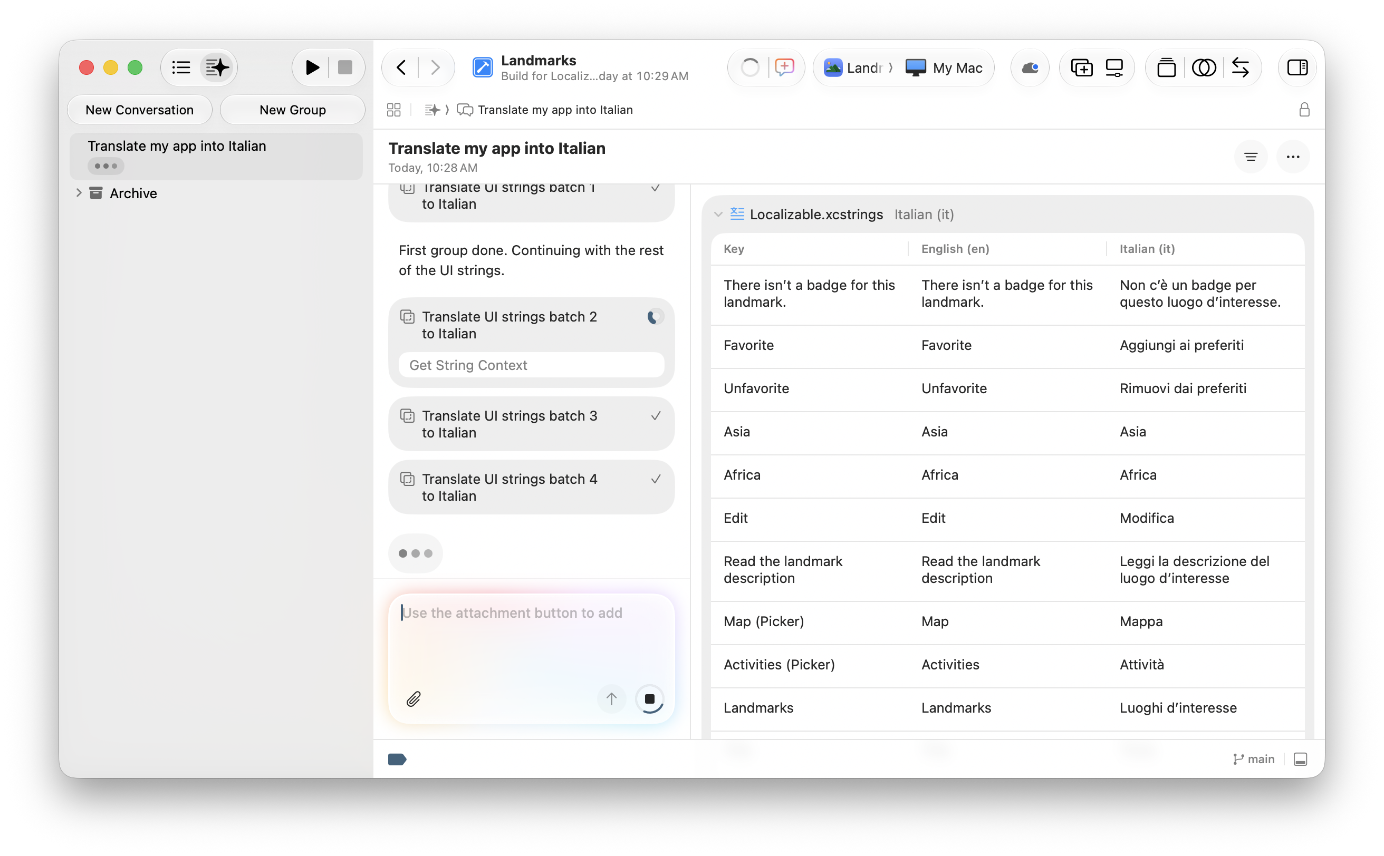Start a New Conversation
1384x856 pixels.
(x=139, y=110)
